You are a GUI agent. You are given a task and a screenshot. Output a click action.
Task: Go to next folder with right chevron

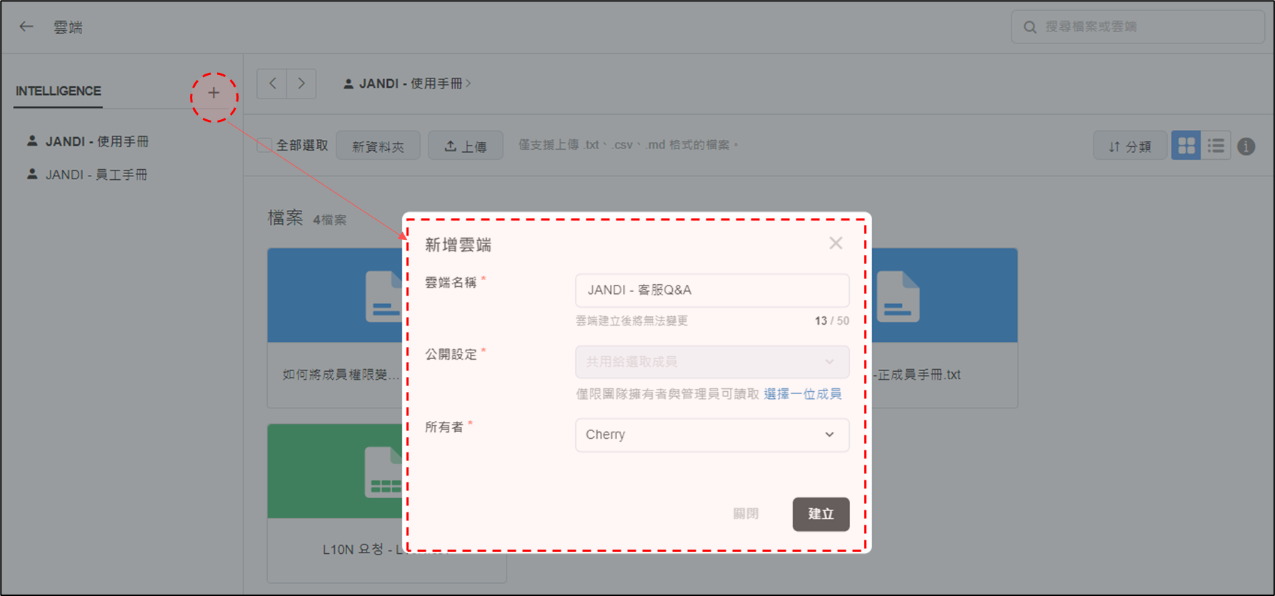pyautogui.click(x=301, y=84)
